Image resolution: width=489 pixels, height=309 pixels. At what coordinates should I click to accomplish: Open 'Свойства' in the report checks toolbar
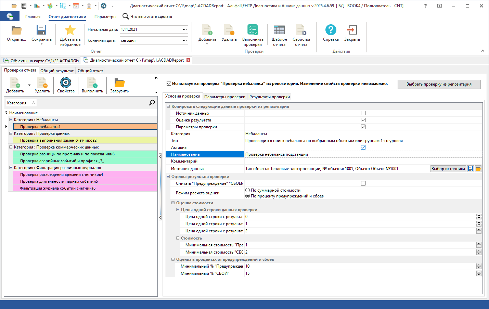tap(66, 85)
